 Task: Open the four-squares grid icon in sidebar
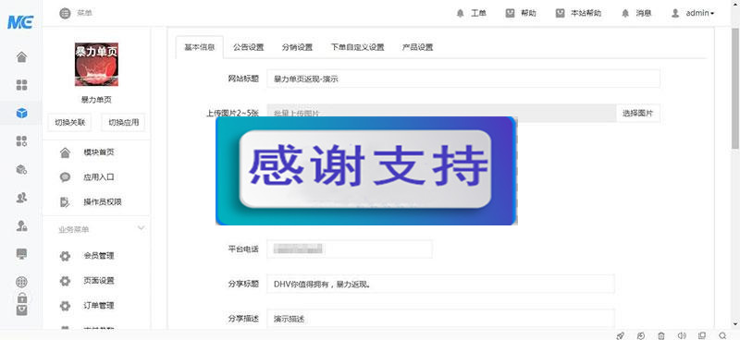coord(21,85)
